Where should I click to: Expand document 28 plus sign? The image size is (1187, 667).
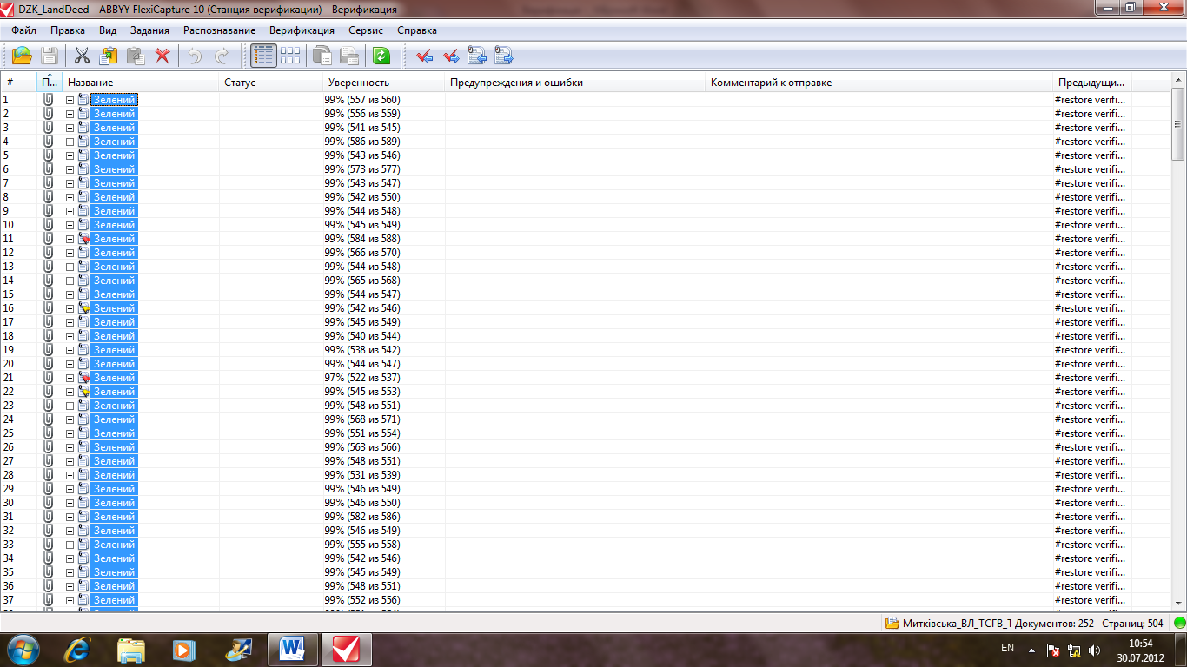pos(70,475)
